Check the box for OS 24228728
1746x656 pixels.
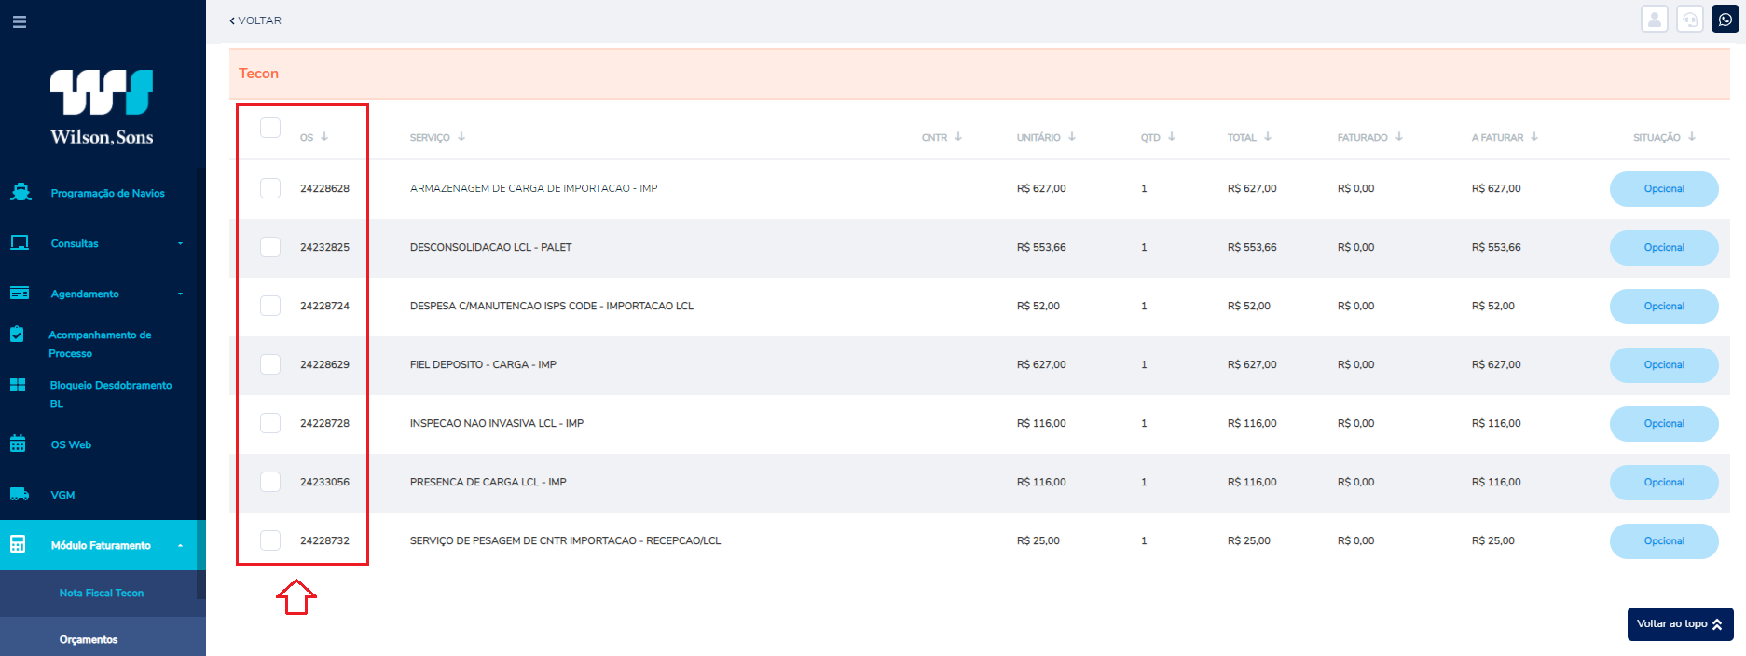(x=270, y=423)
